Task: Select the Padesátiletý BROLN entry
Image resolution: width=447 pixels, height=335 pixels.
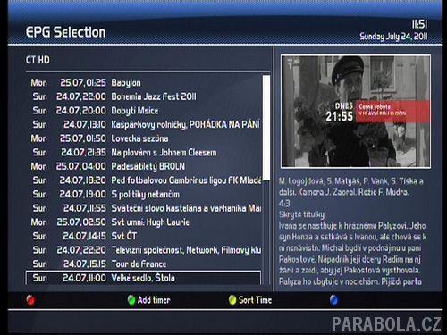Action: coord(144,166)
